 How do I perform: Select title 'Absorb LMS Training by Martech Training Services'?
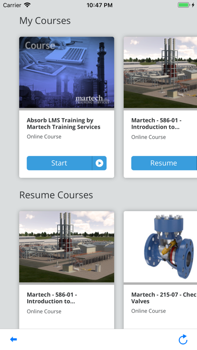[x=63, y=124]
